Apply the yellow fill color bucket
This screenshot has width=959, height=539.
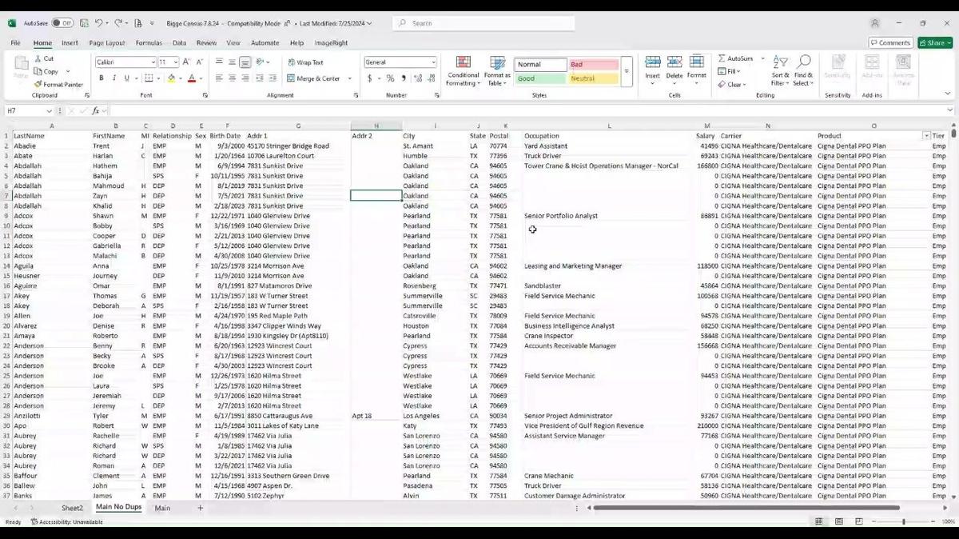click(x=171, y=78)
